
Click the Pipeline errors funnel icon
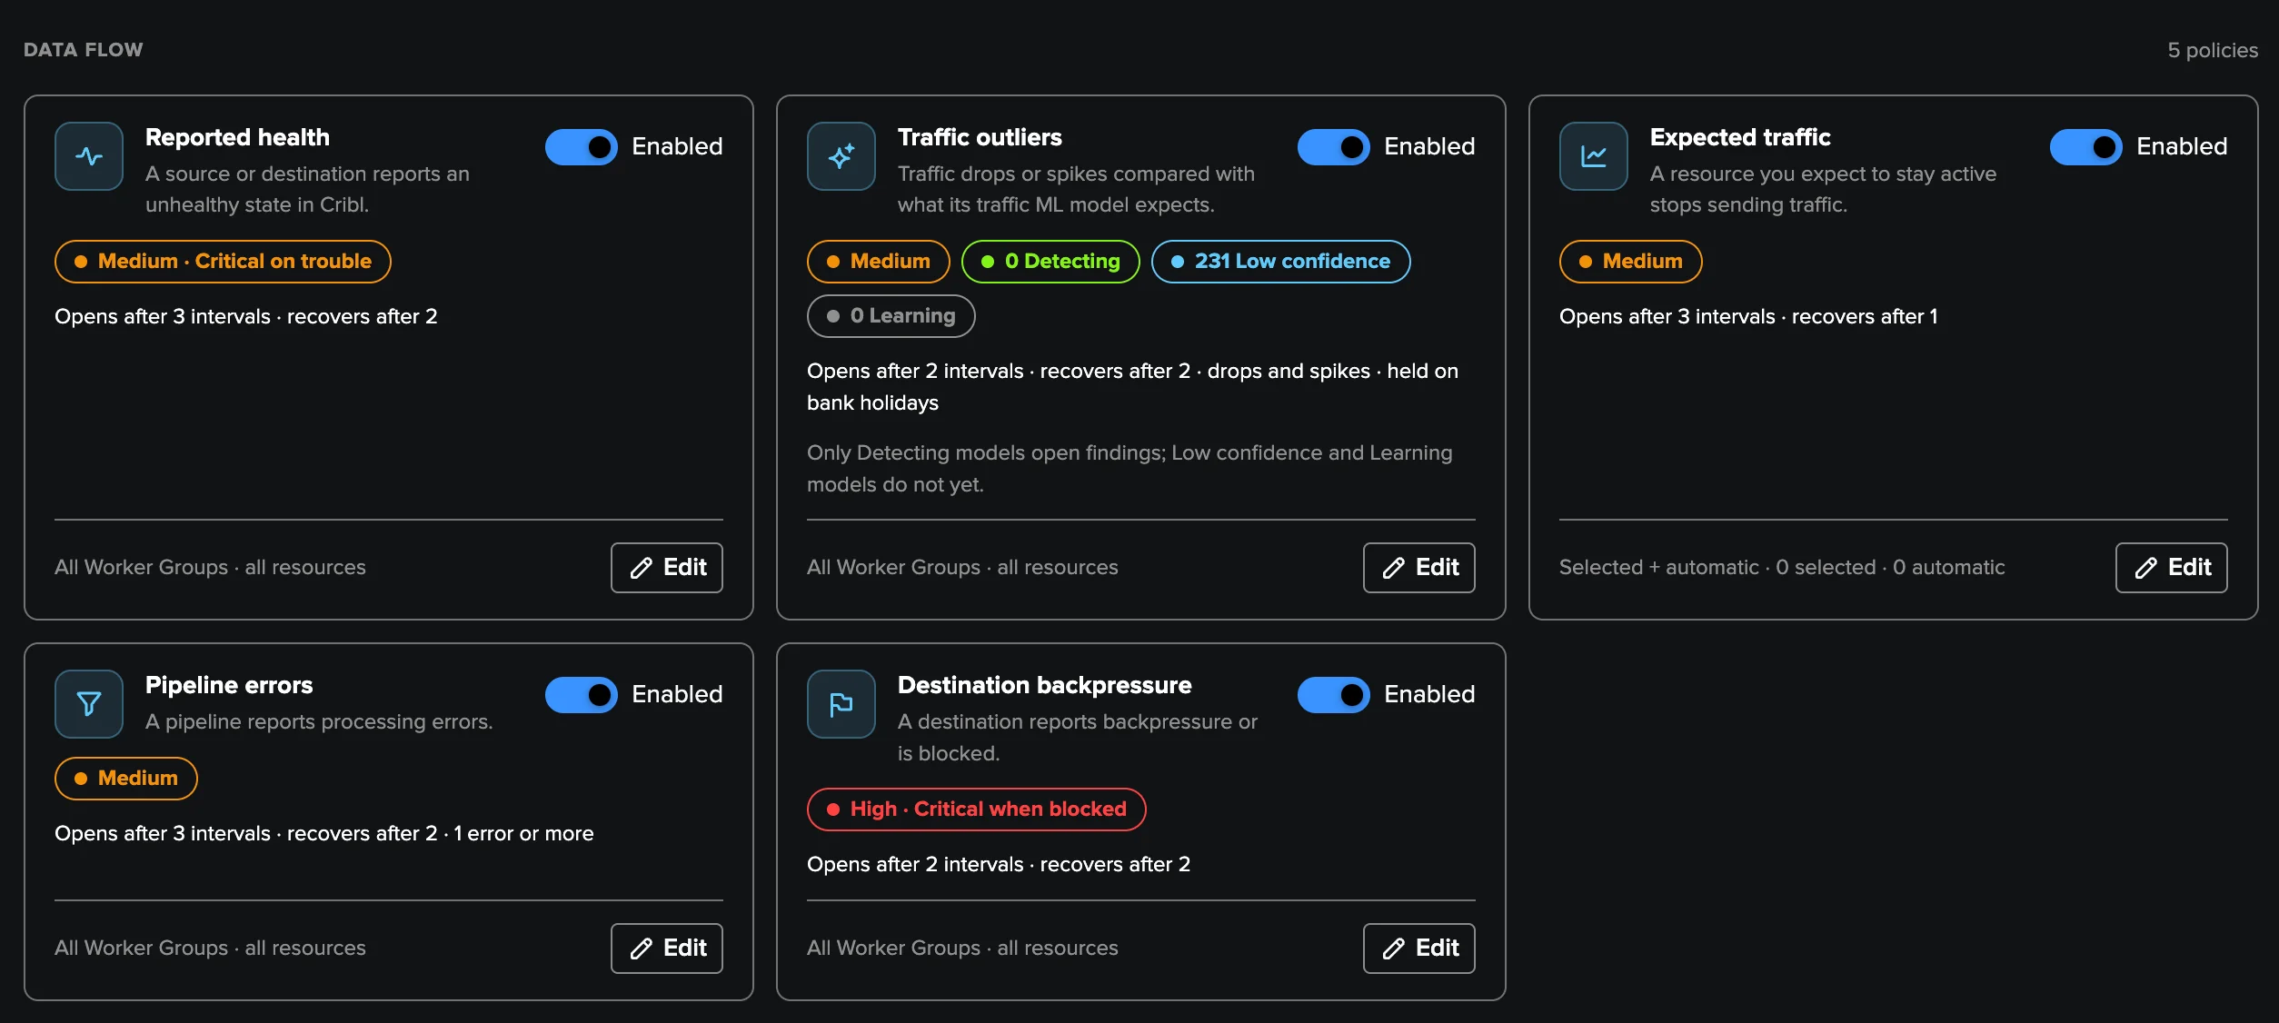[89, 704]
